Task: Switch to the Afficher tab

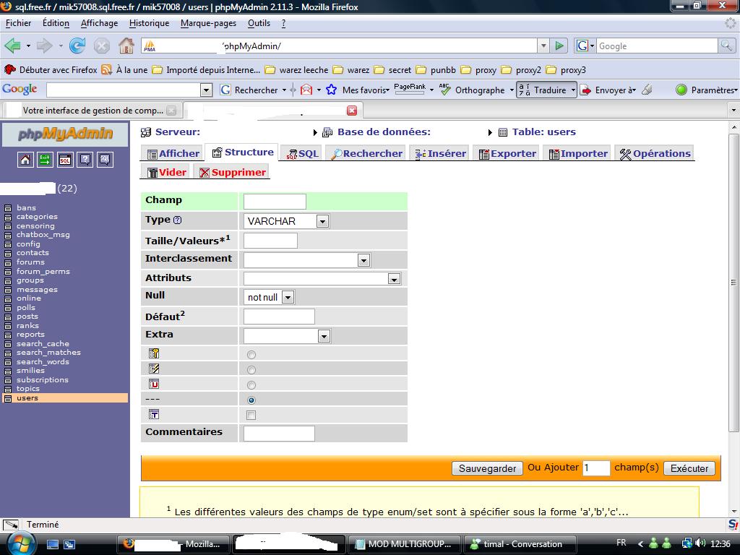Action: click(173, 153)
